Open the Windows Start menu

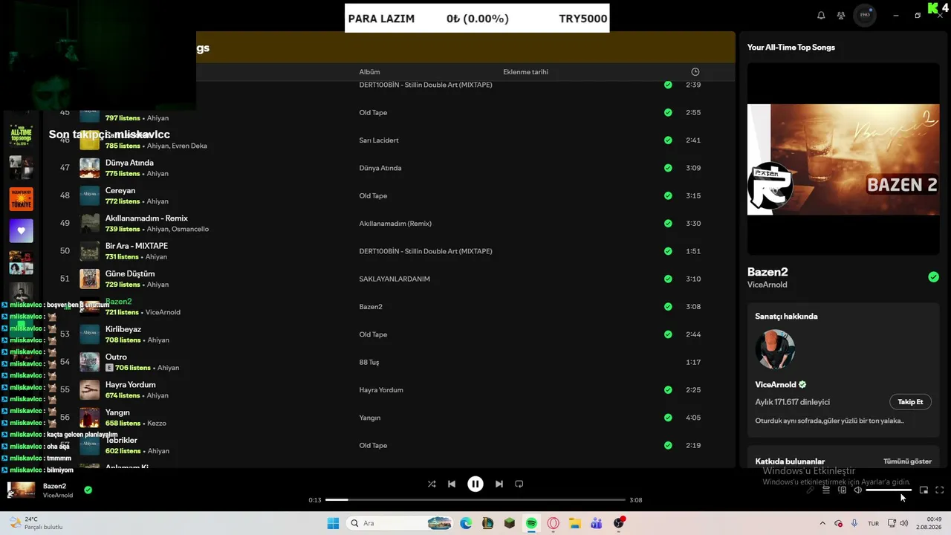(x=333, y=523)
